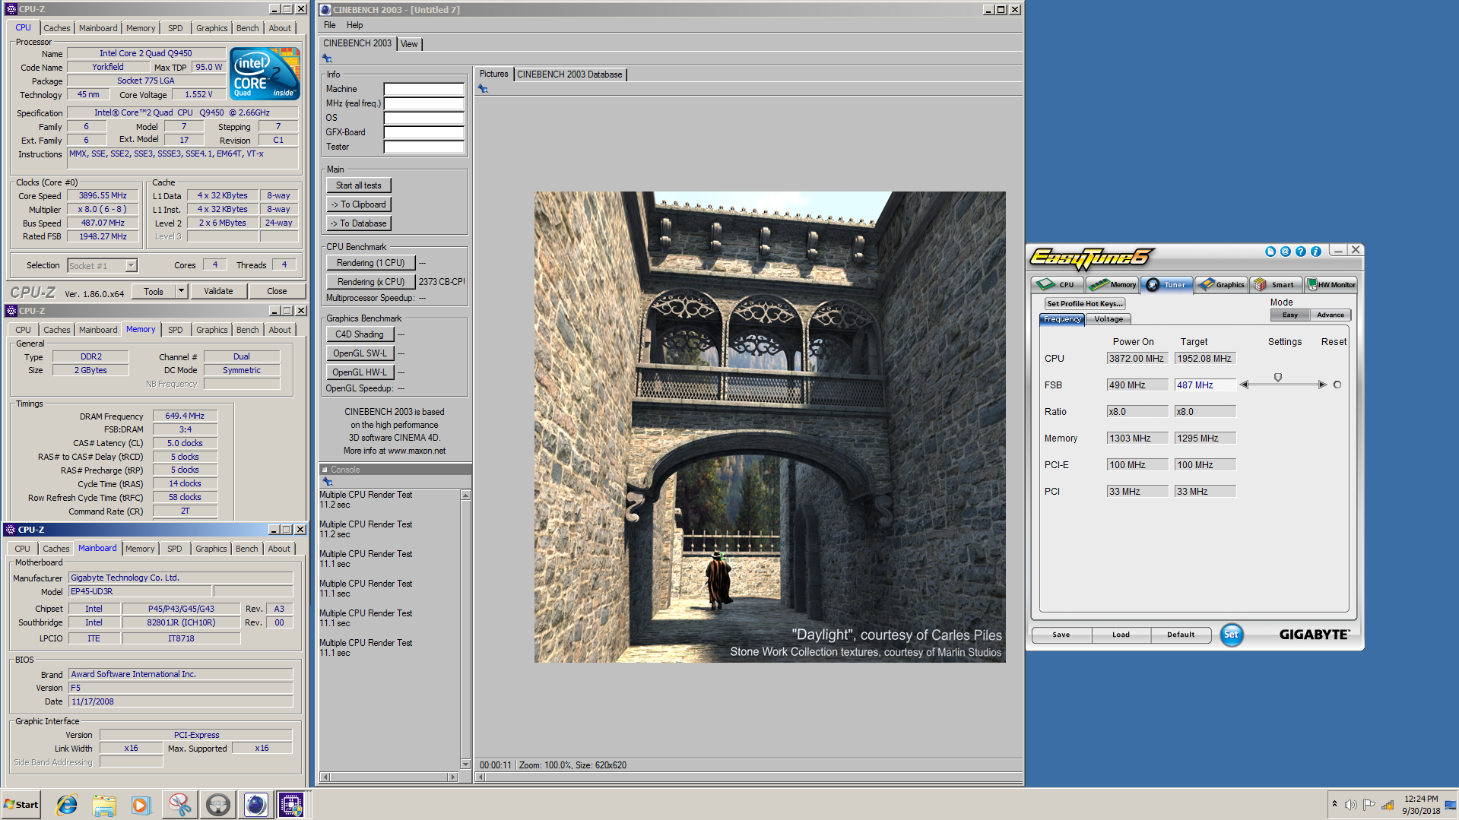Increase FSB with the right arrow in EasyTune6
Viewport: 1459px width, 820px height.
click(1323, 385)
